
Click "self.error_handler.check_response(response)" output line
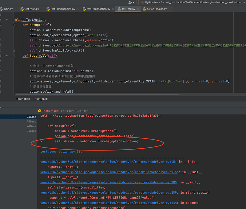click(x=87, y=207)
